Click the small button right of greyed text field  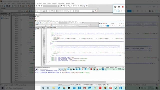58,6
